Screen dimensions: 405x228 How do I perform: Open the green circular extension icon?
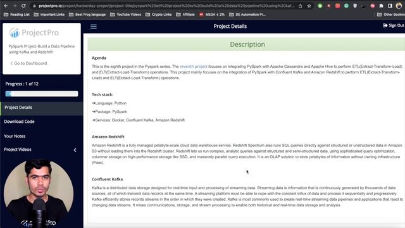click(x=320, y=6)
